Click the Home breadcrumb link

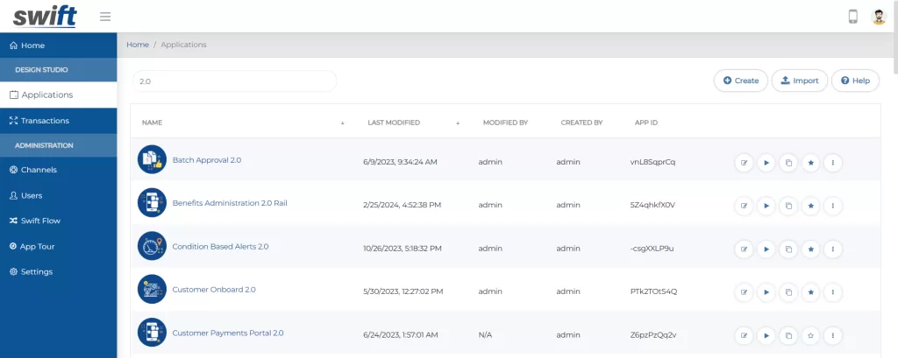coord(138,45)
